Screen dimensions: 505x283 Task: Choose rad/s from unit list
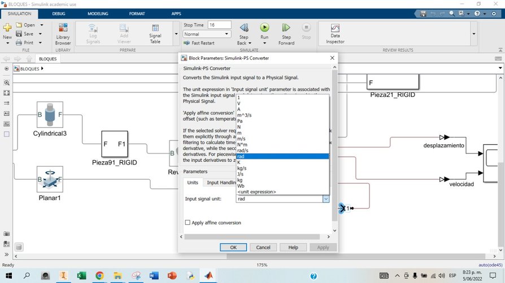coord(282,151)
